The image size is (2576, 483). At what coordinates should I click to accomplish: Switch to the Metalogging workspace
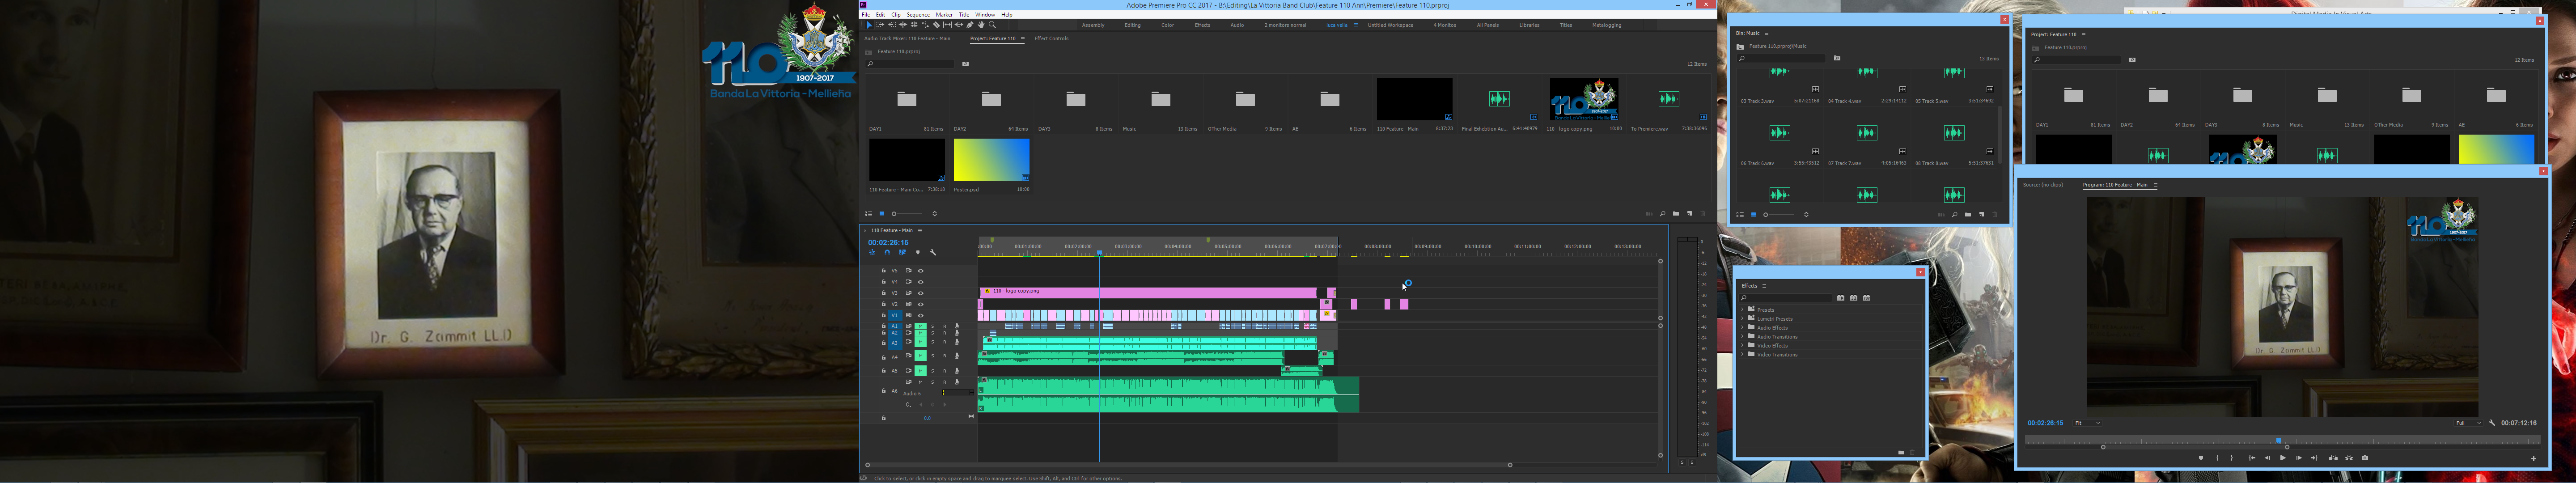pyautogui.click(x=1607, y=25)
